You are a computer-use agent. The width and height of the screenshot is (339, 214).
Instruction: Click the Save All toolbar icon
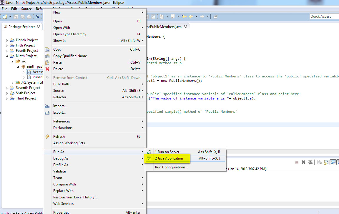[22, 16]
